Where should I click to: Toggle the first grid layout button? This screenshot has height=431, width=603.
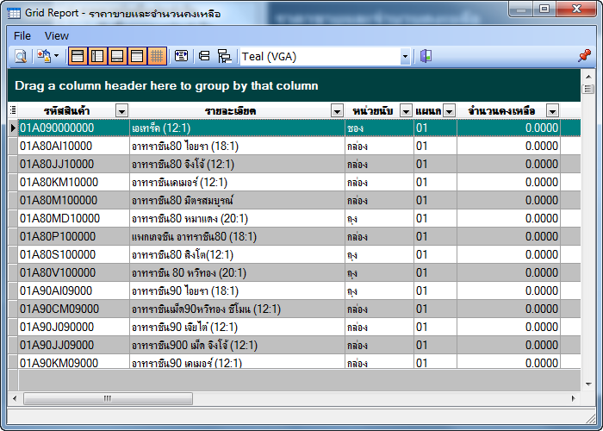tap(78, 56)
